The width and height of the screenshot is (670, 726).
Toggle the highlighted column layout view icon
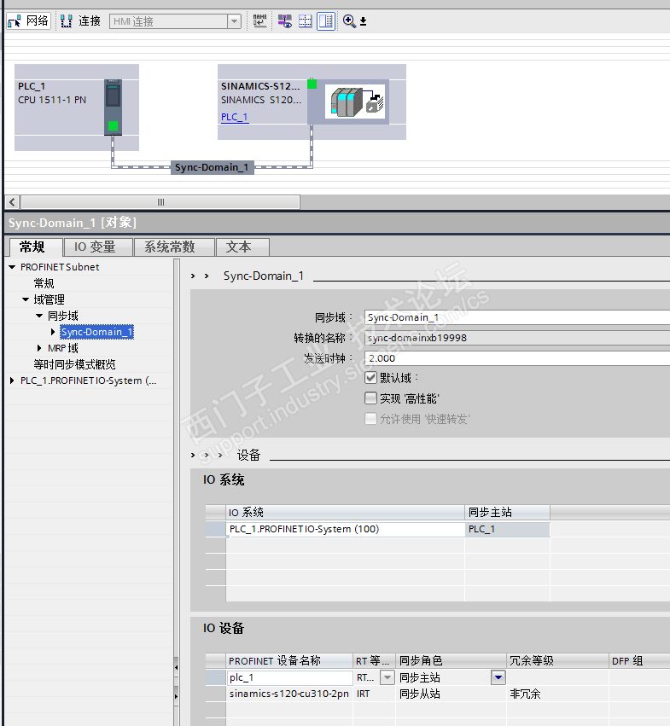point(326,20)
